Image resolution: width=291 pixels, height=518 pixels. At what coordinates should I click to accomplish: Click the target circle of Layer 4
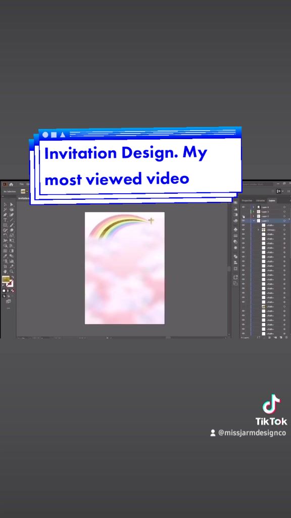(x=284, y=207)
